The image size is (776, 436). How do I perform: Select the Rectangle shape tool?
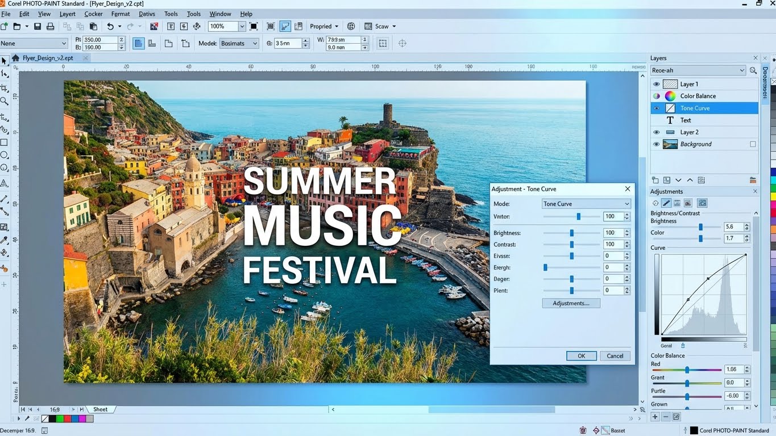pyautogui.click(x=5, y=142)
